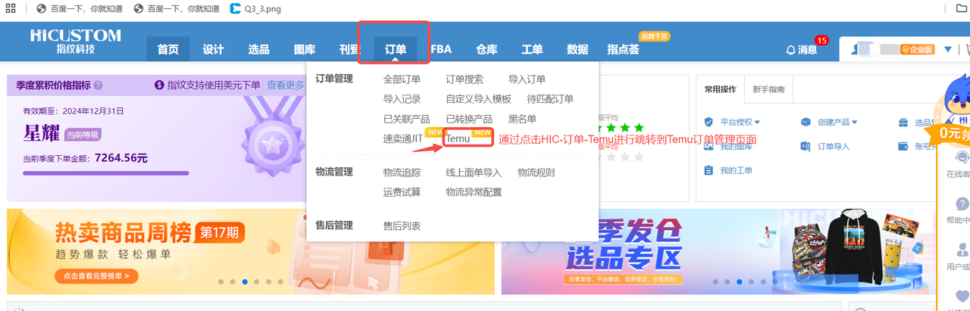Switch to the 新手指南 tab
The image size is (970, 311).
click(x=768, y=89)
